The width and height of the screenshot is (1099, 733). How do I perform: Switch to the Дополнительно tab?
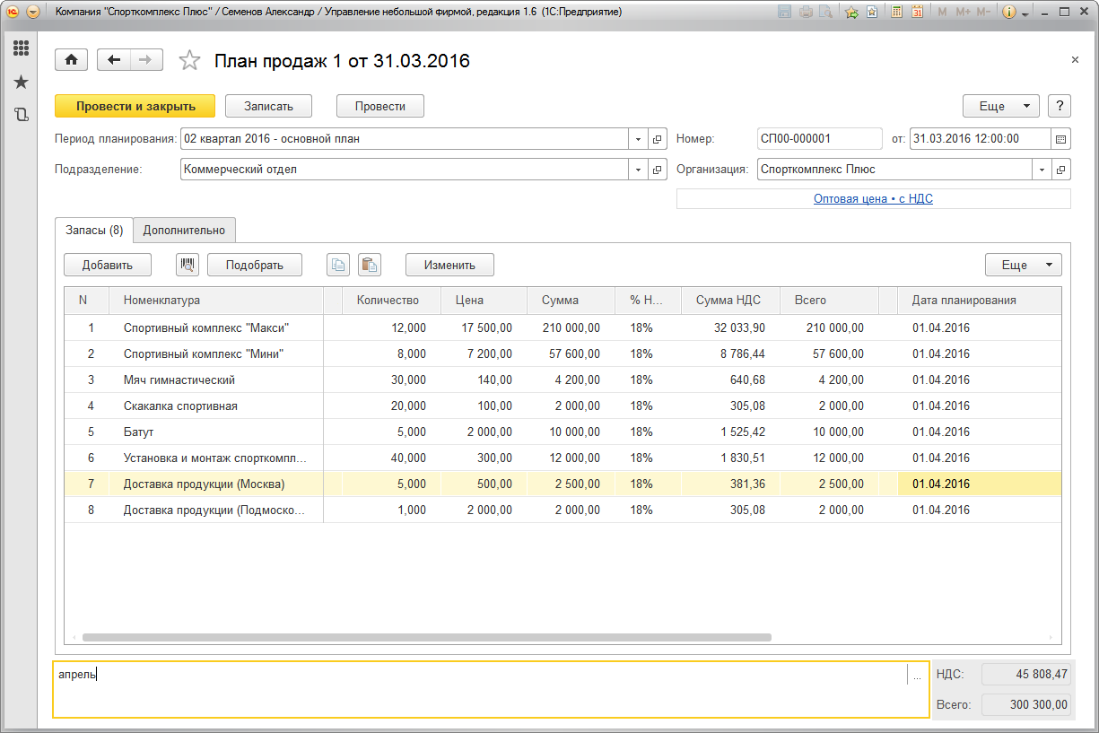184,230
